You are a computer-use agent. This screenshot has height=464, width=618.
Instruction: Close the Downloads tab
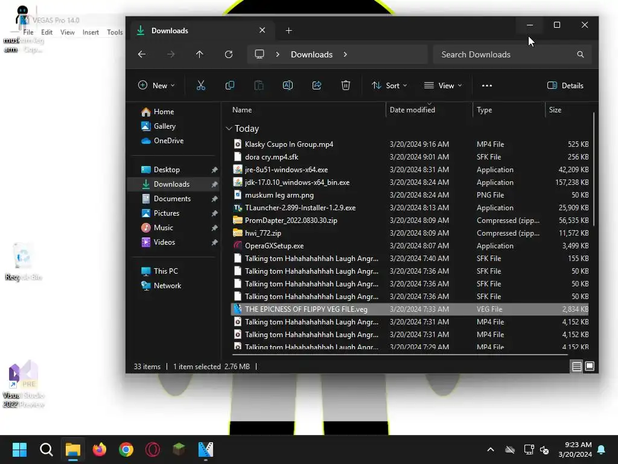(x=262, y=30)
